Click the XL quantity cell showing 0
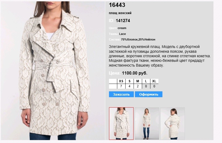The height and width of the screenshot is (143, 222). [154, 86]
